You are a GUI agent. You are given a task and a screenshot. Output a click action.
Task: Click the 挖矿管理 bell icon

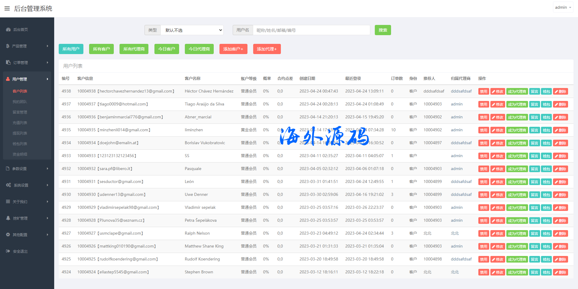pos(8,218)
